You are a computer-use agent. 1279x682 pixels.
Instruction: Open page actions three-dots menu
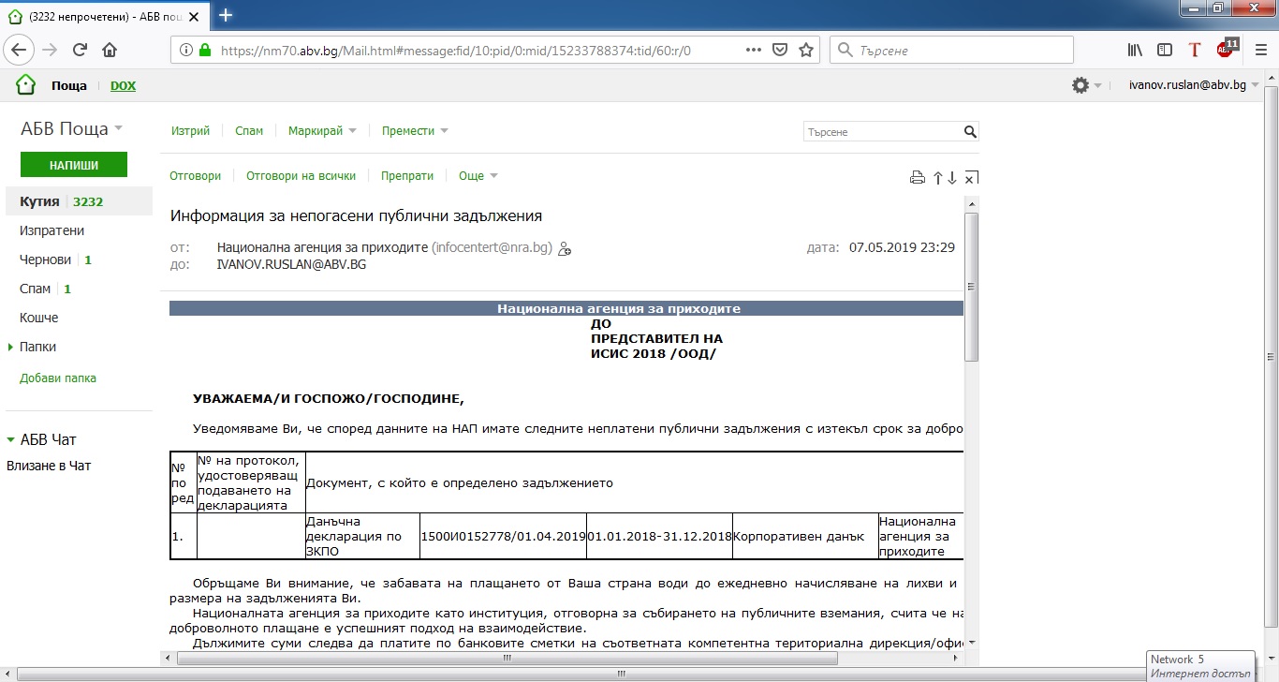(754, 50)
